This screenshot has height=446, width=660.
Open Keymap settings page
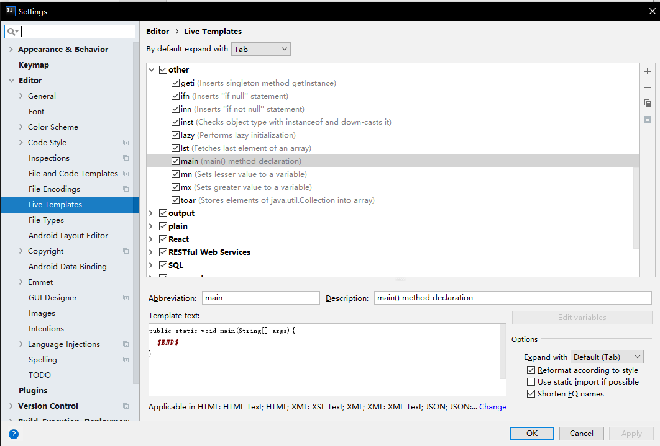point(34,65)
